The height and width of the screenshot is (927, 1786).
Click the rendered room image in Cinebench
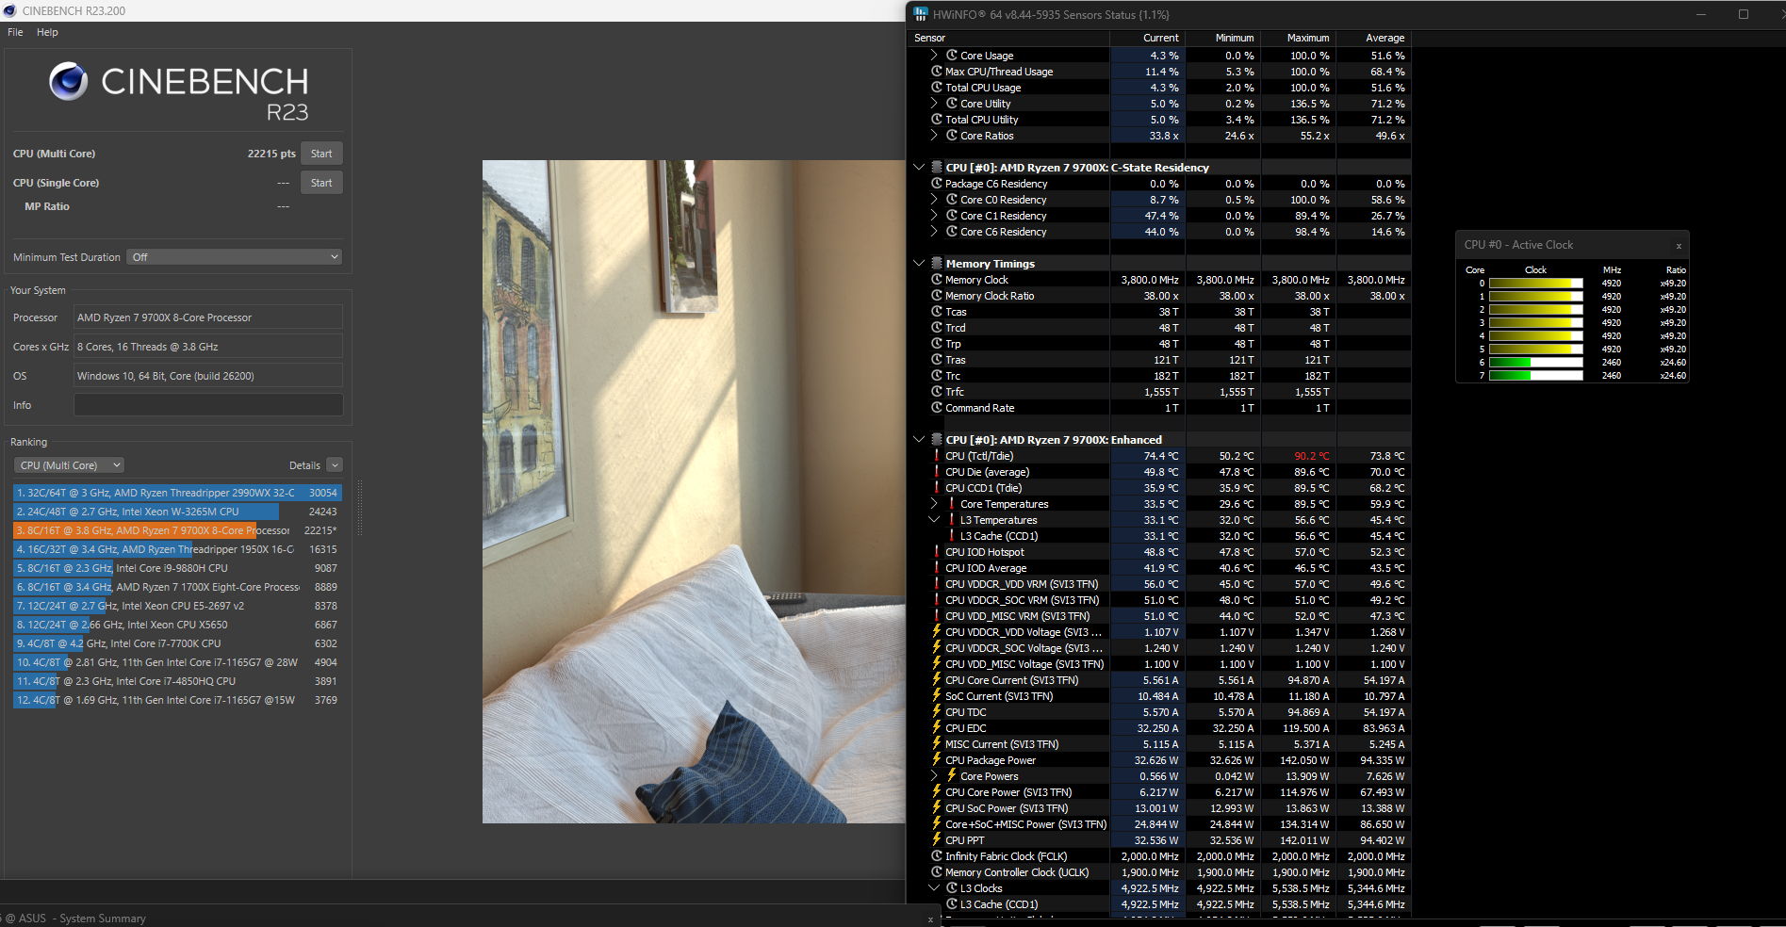coord(694,492)
